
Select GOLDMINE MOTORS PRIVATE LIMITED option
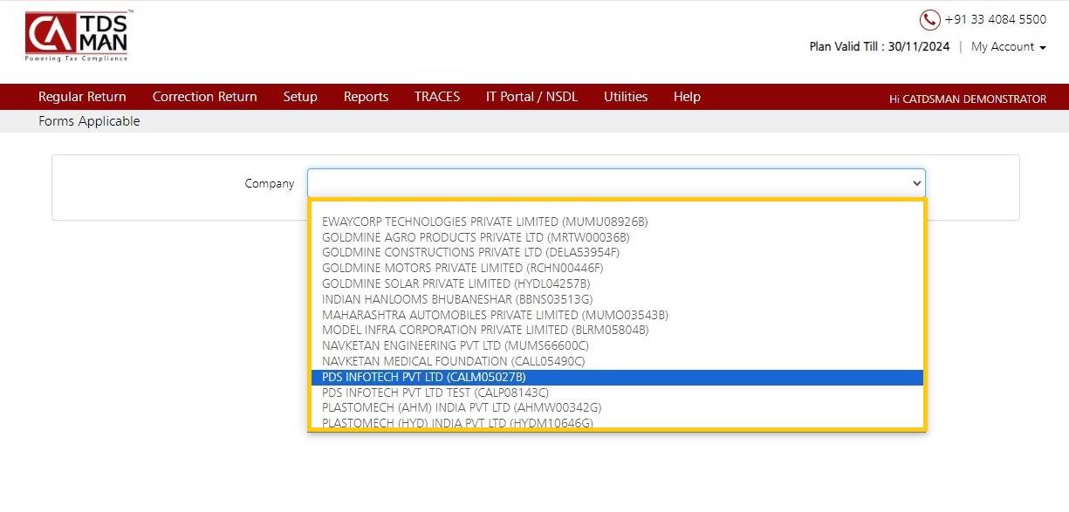(x=617, y=268)
